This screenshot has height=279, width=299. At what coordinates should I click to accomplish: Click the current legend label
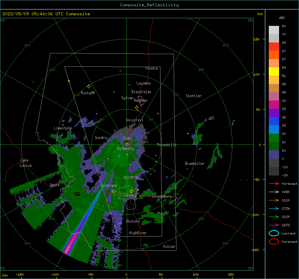pyautogui.click(x=289, y=233)
